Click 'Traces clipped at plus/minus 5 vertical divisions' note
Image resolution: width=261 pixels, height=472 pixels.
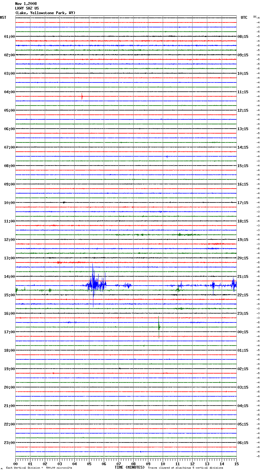185,468
